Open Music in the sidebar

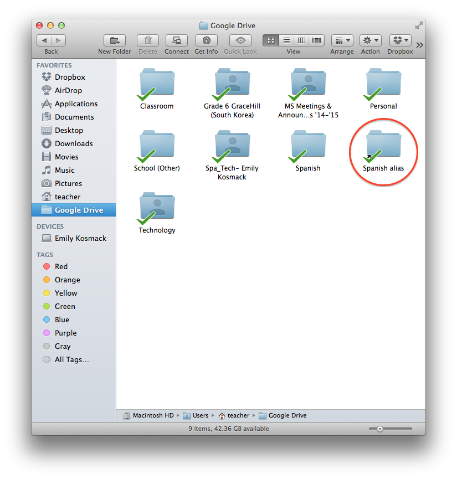(x=73, y=170)
